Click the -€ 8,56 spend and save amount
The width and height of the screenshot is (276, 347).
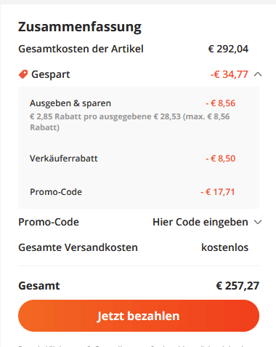click(220, 103)
